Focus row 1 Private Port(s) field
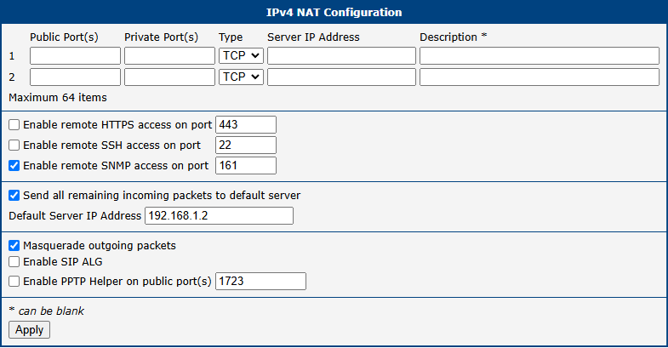This screenshot has height=348, width=668. click(169, 56)
